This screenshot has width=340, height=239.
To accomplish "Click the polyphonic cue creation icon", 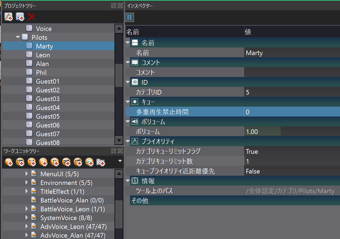I will [20, 162].
